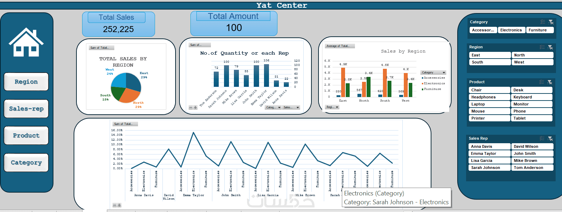Open the Product navigation button
Viewport: 562px width, 212px height.
click(26, 135)
